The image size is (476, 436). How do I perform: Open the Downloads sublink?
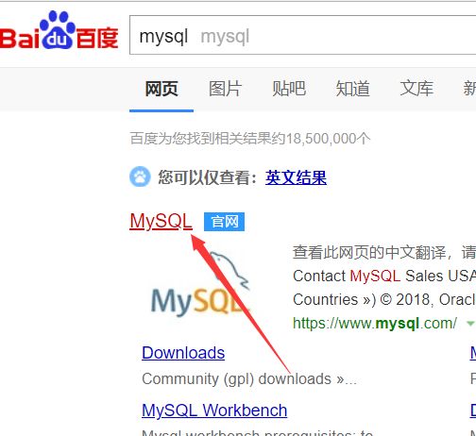tap(183, 353)
